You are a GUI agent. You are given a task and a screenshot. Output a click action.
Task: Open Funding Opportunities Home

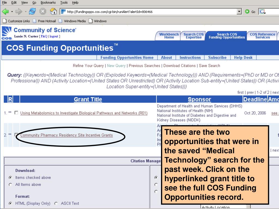point(127,58)
